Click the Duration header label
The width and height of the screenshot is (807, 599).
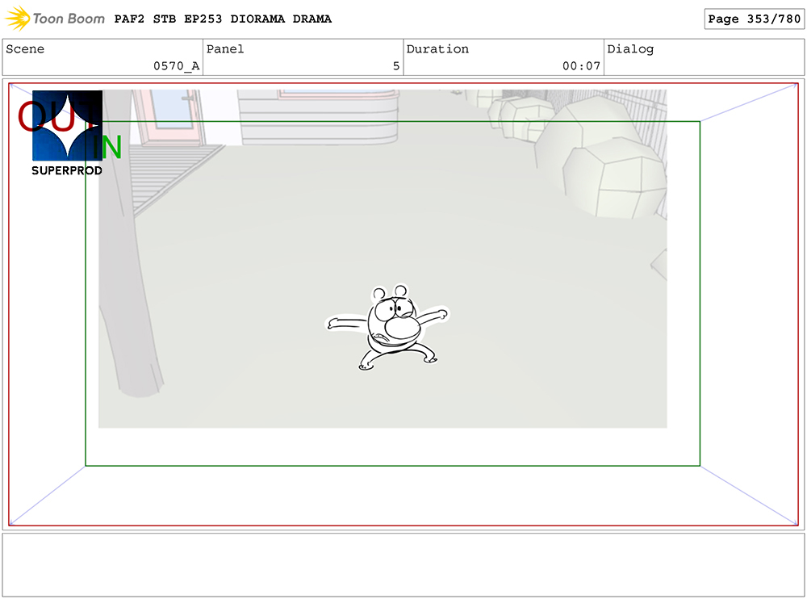pyautogui.click(x=437, y=49)
